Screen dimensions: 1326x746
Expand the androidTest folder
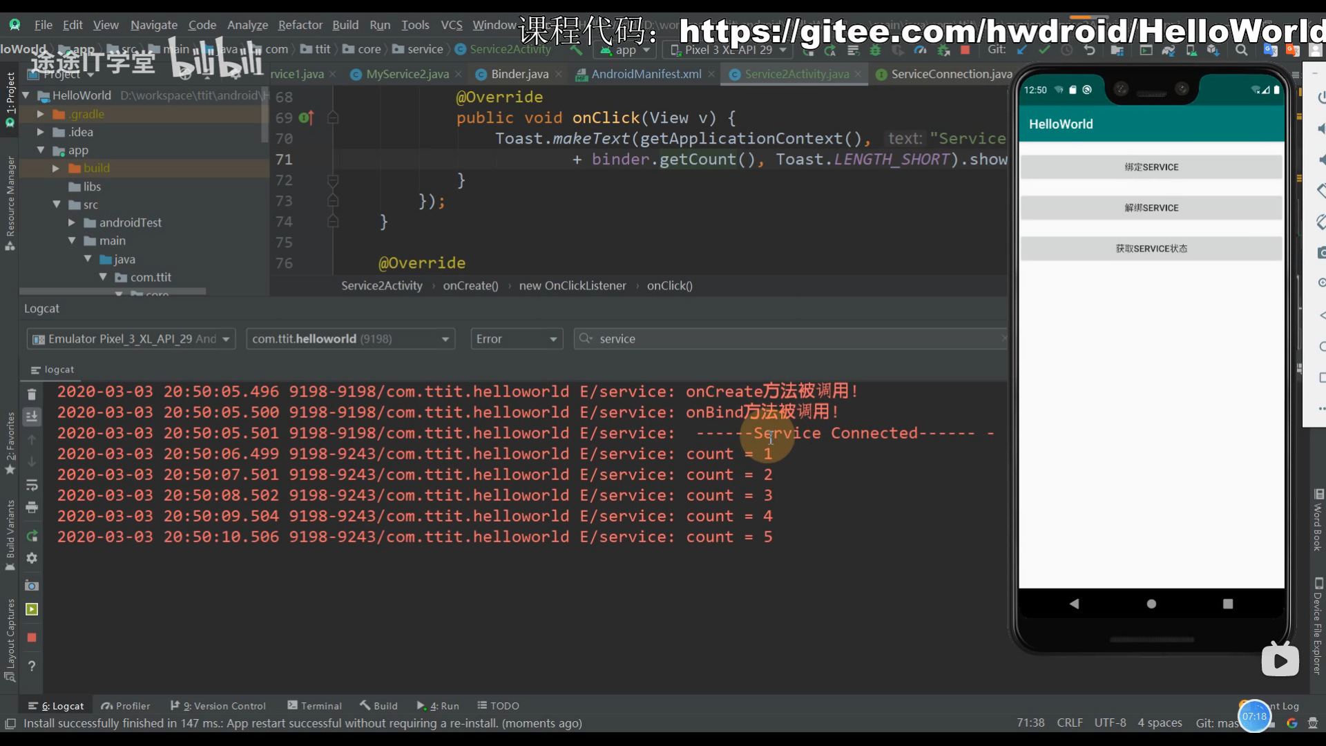pos(72,222)
